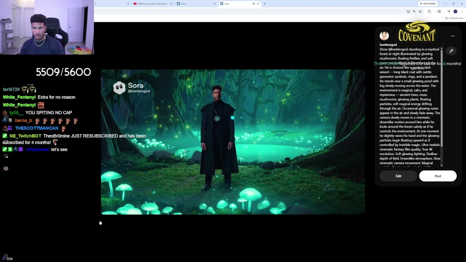
Task: Click the pencil edit prompt icon
Action: [451, 51]
